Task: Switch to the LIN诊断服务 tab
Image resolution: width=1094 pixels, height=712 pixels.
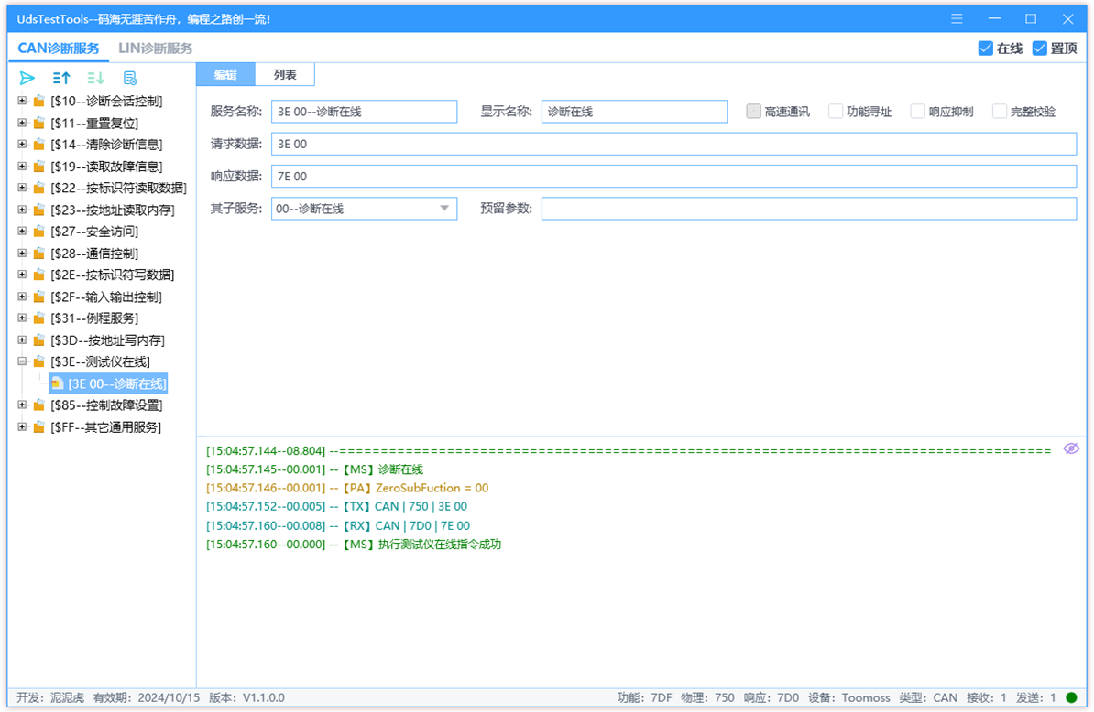Action: pos(155,49)
